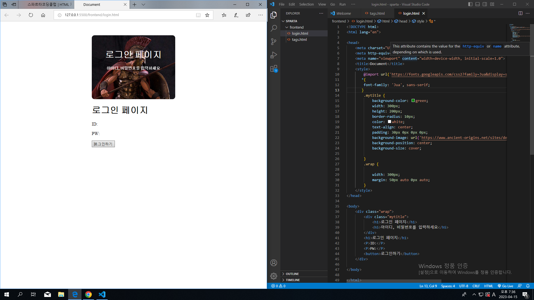534x300 pixels.
Task: Open the Windows Start menu
Action: pyautogui.click(x=7, y=294)
